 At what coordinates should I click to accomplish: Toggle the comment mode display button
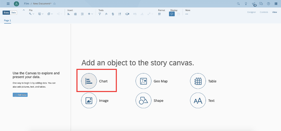(172, 14)
